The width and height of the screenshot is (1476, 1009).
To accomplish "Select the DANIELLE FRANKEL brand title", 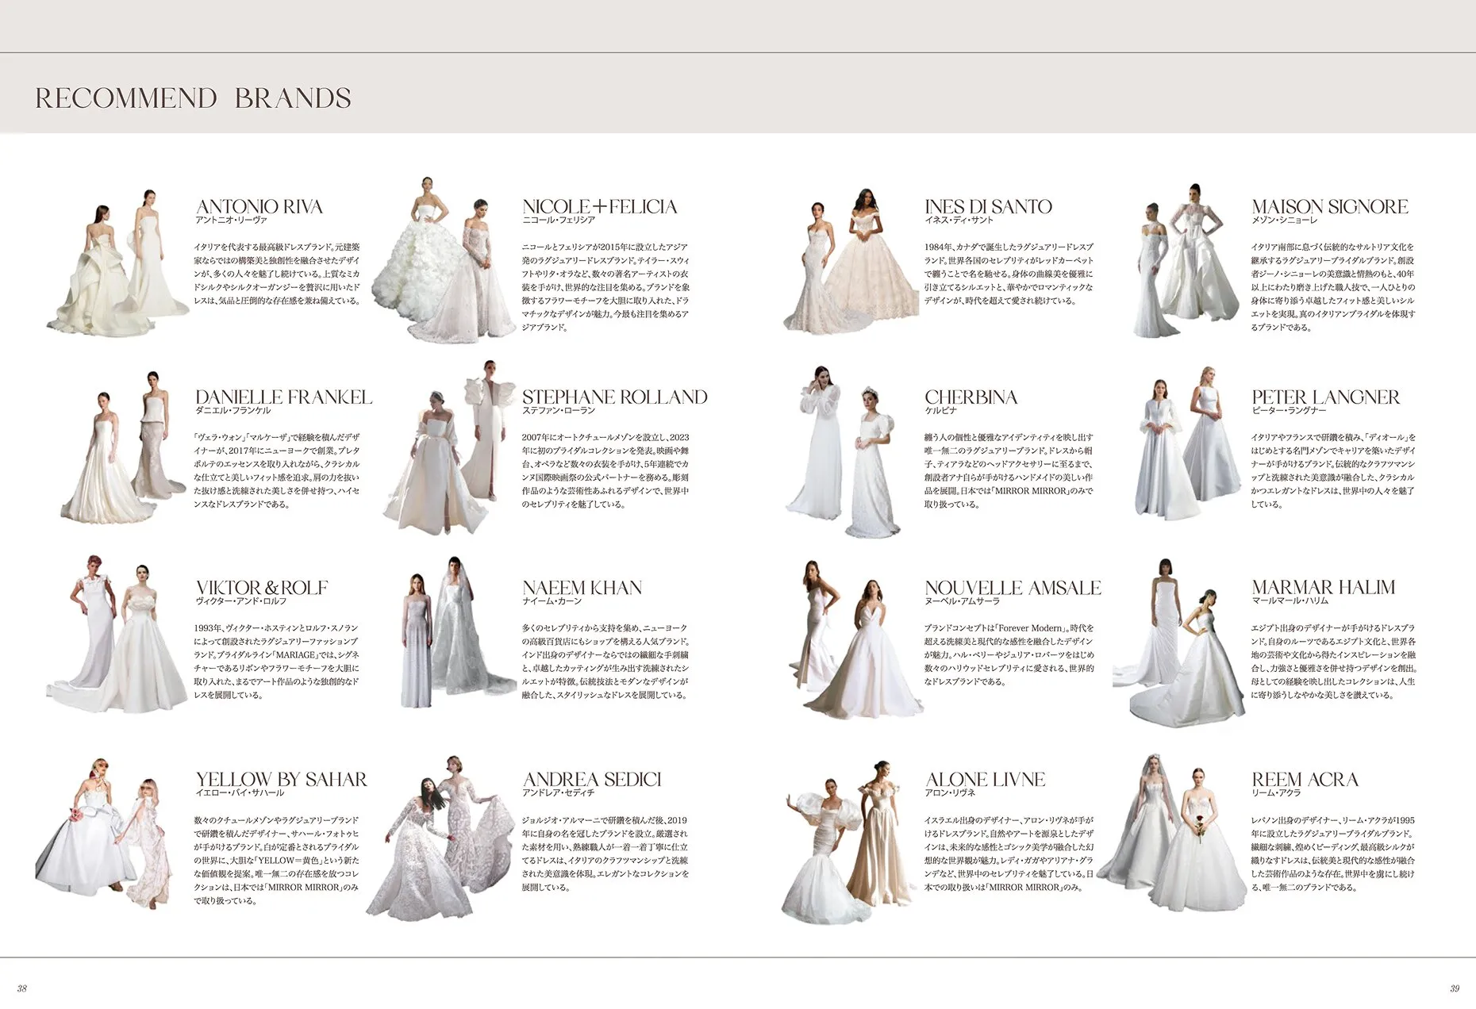I will pyautogui.click(x=283, y=397).
